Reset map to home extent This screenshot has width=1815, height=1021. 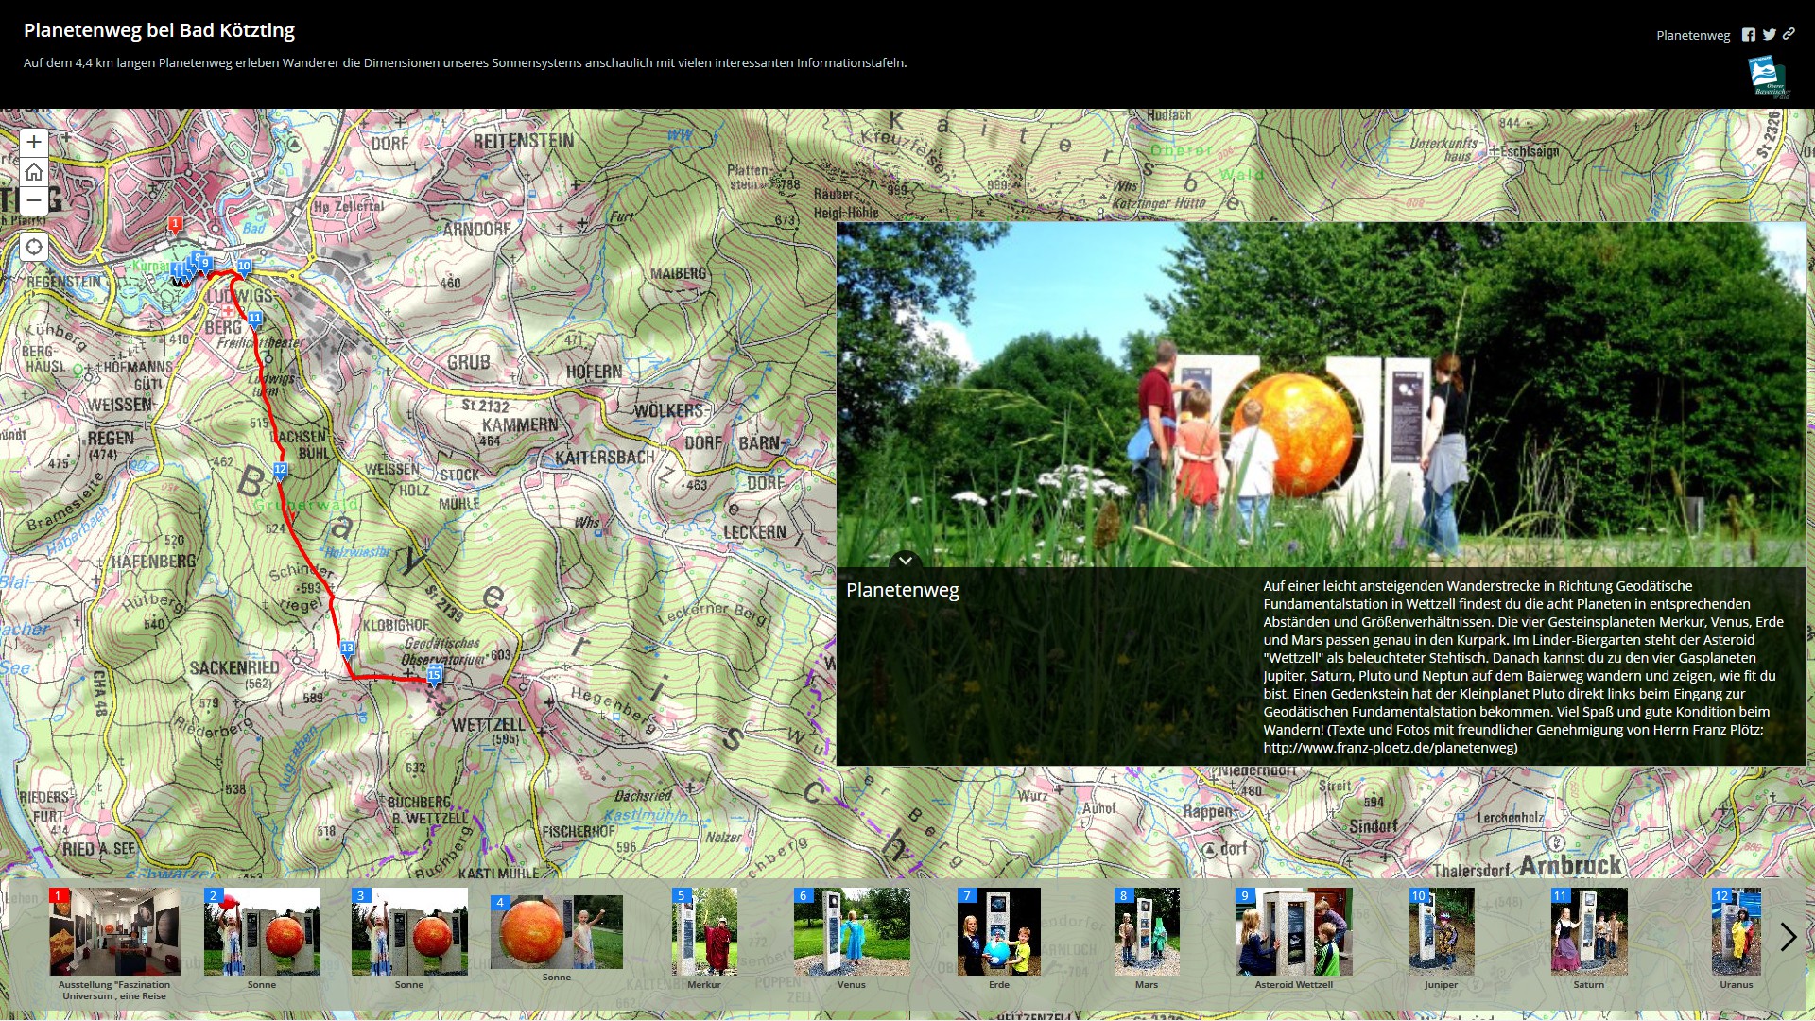point(34,171)
